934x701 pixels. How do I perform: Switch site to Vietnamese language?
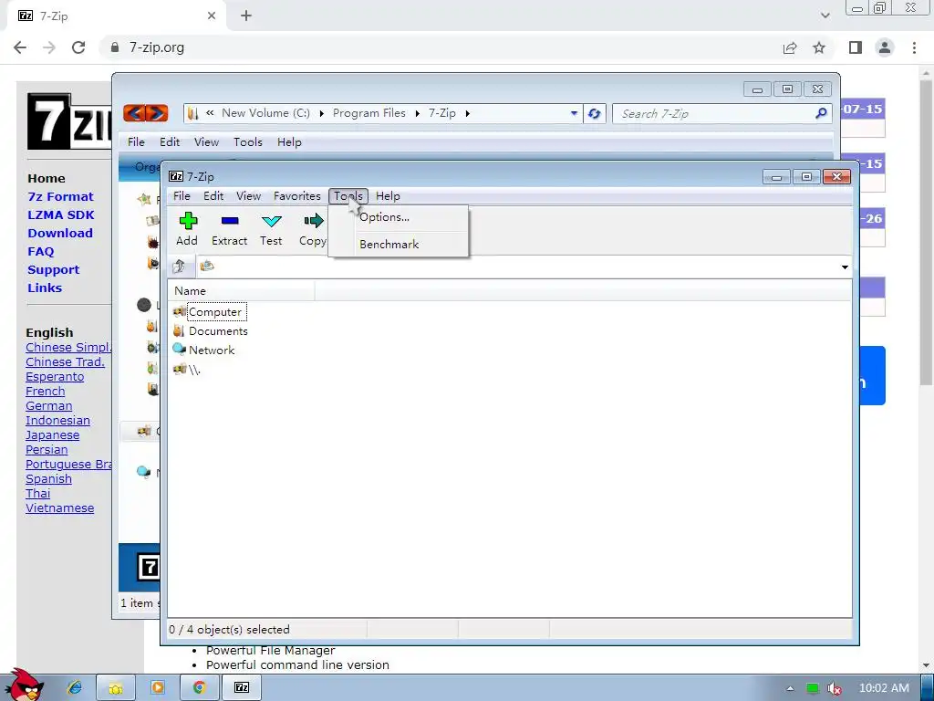pos(59,507)
